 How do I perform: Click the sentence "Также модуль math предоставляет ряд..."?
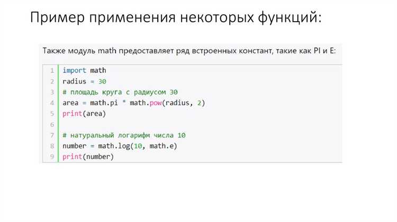click(x=189, y=51)
